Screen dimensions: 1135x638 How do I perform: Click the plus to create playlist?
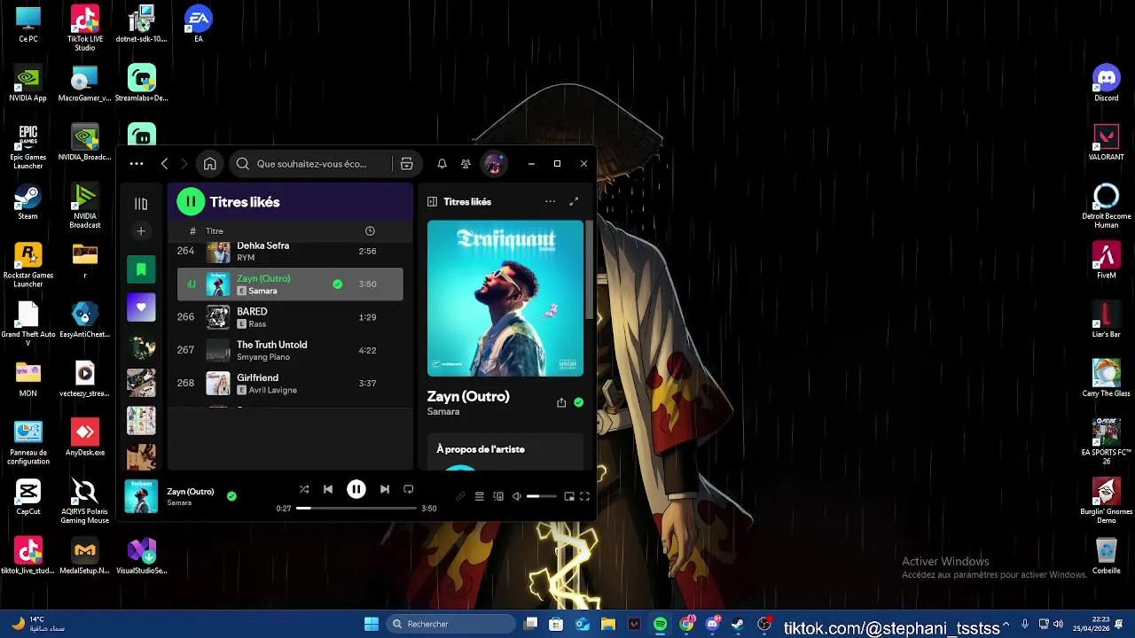point(141,231)
